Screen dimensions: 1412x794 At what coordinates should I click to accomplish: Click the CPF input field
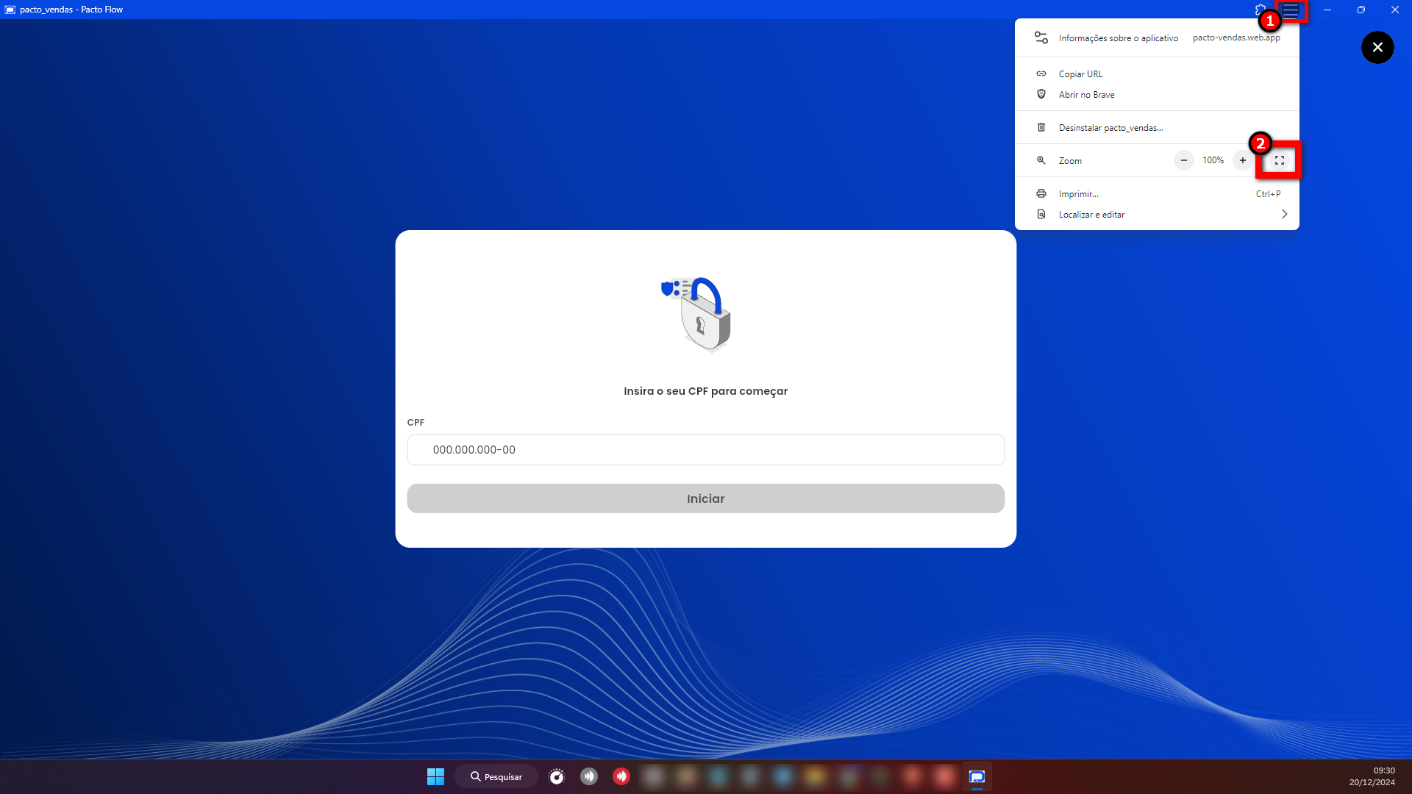705,450
